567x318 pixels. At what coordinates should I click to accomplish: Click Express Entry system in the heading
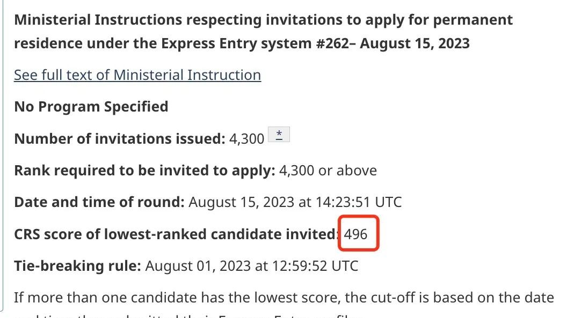(236, 43)
